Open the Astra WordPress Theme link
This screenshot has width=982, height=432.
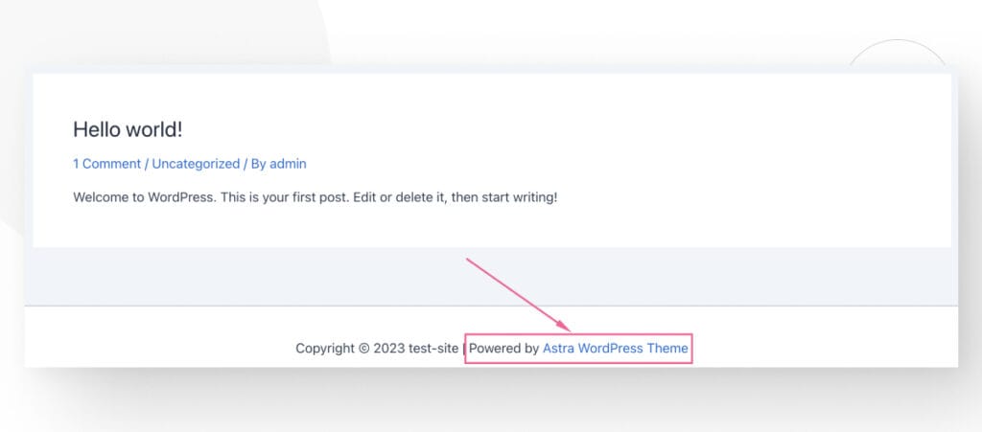(x=615, y=349)
